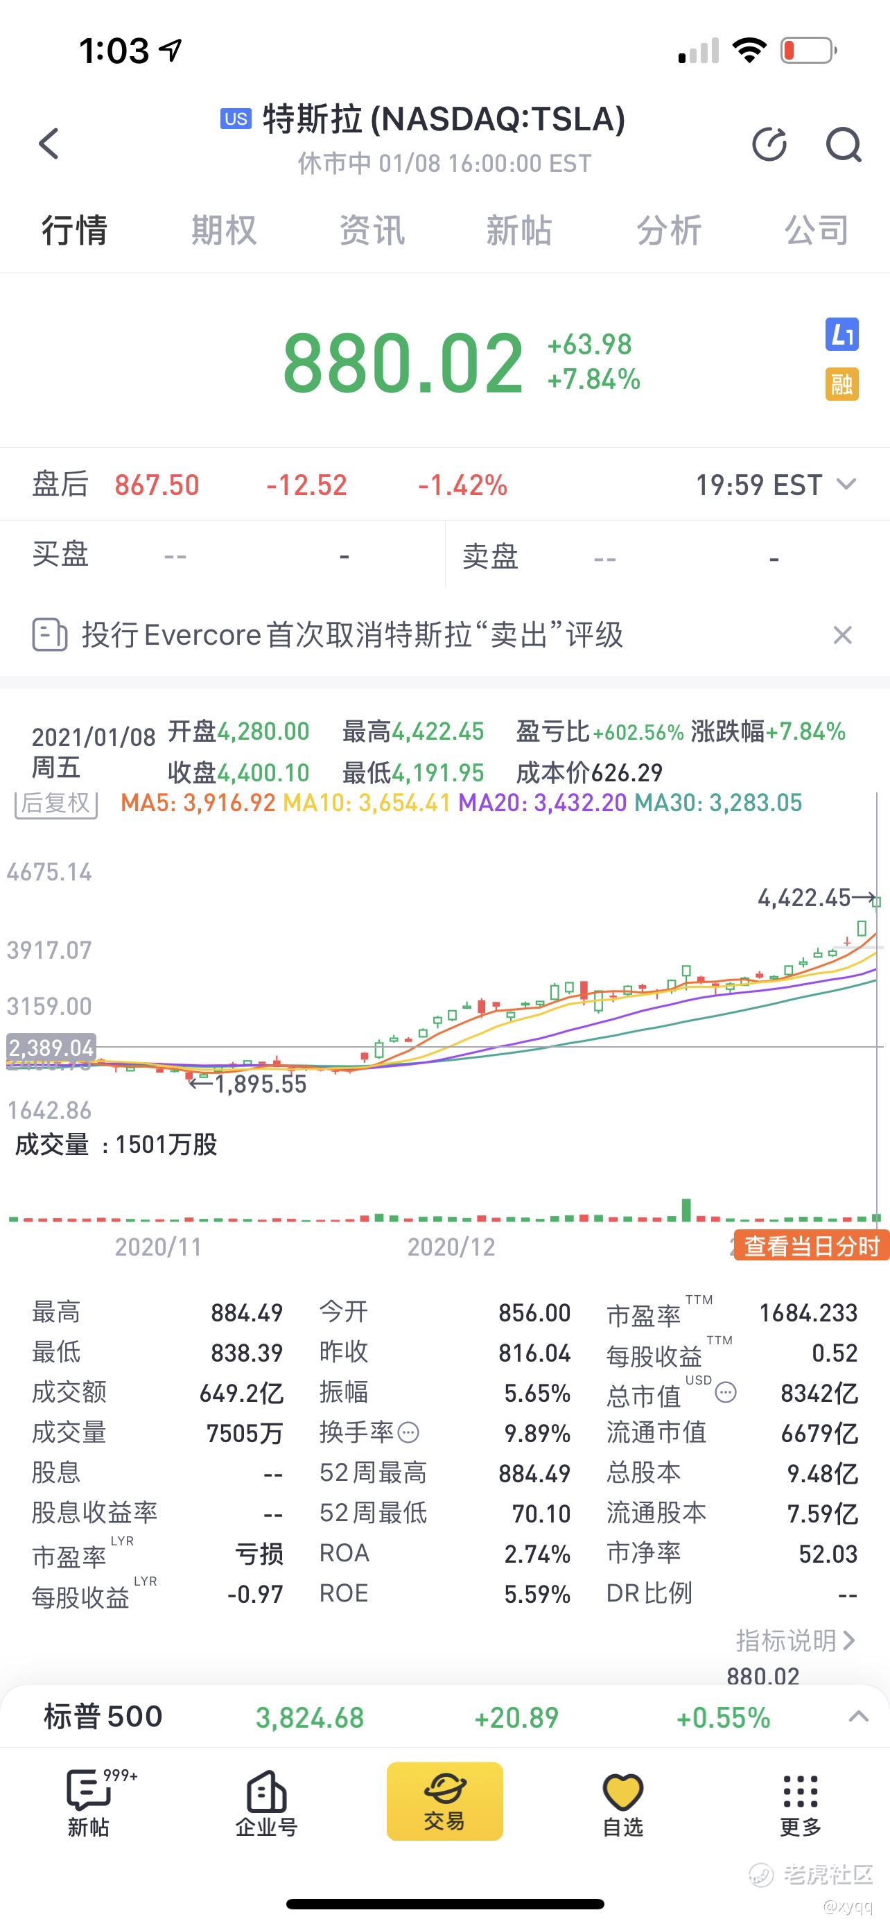
Task: Tap the 880.02 last price
Action: pyautogui.click(x=403, y=363)
